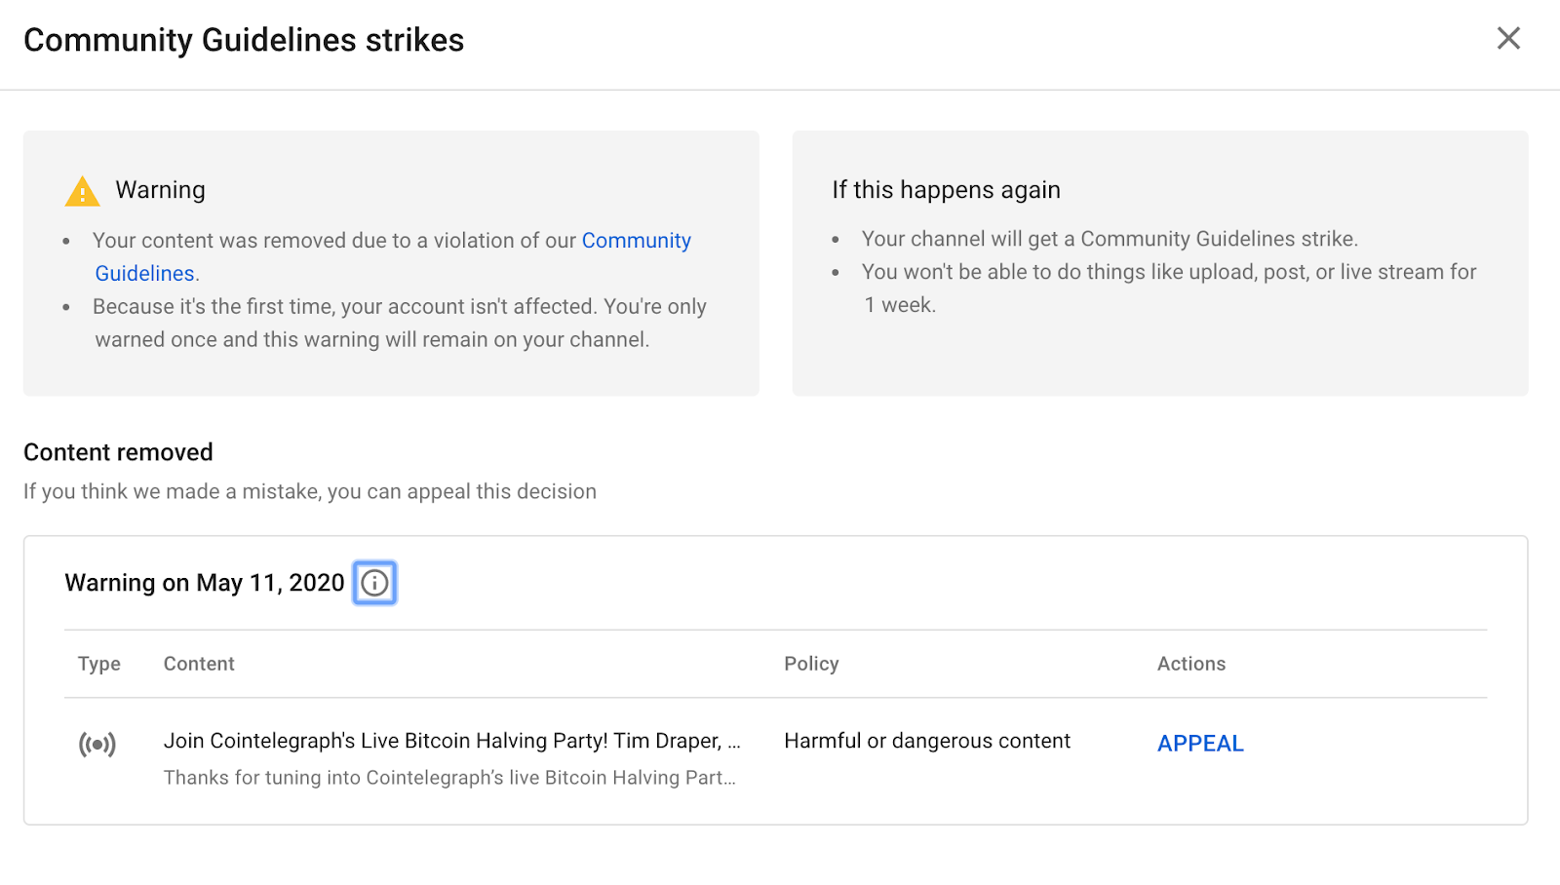Click the 'won't be able to upload' bullet text

(x=1168, y=272)
